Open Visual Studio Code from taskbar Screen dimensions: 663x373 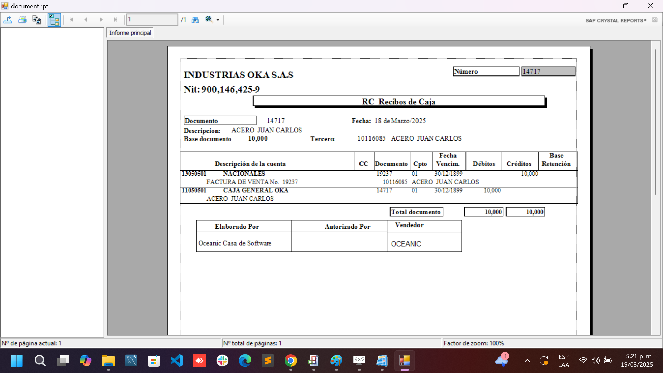click(x=177, y=361)
